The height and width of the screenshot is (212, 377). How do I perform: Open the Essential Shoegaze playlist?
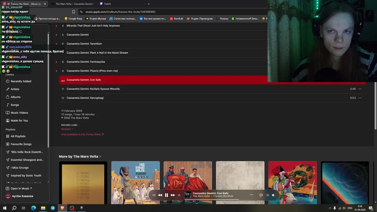pyautogui.click(x=27, y=160)
